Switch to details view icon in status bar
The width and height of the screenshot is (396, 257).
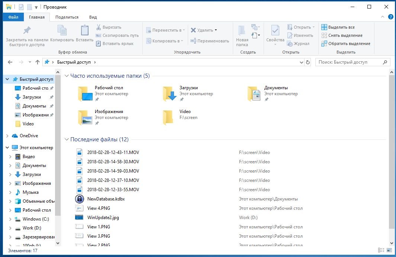(381, 251)
